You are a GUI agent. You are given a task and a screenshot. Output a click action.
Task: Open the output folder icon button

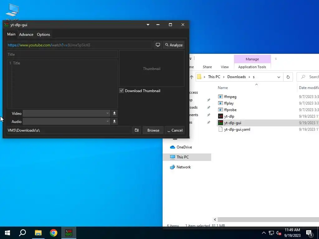point(137,130)
